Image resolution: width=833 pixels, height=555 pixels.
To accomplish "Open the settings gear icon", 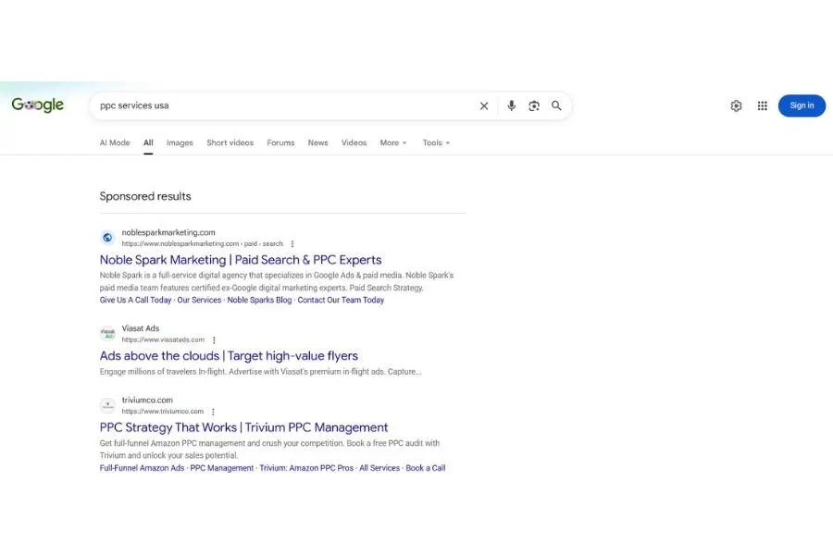I will (736, 105).
